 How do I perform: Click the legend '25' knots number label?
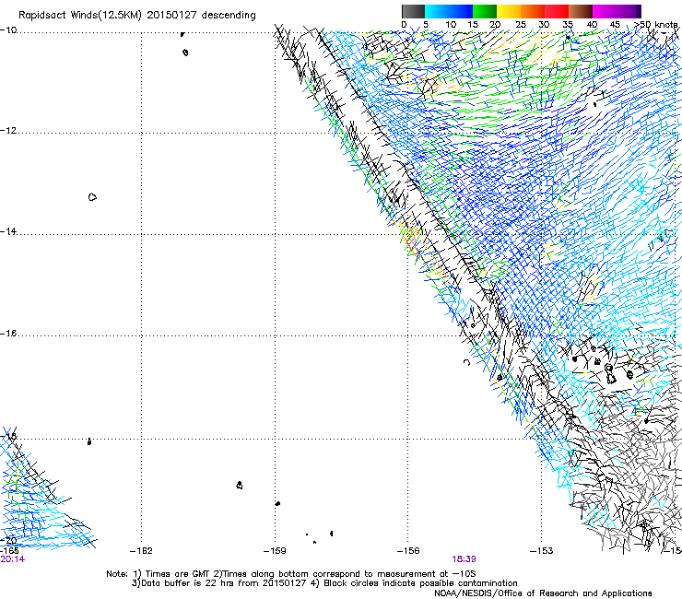coord(521,25)
